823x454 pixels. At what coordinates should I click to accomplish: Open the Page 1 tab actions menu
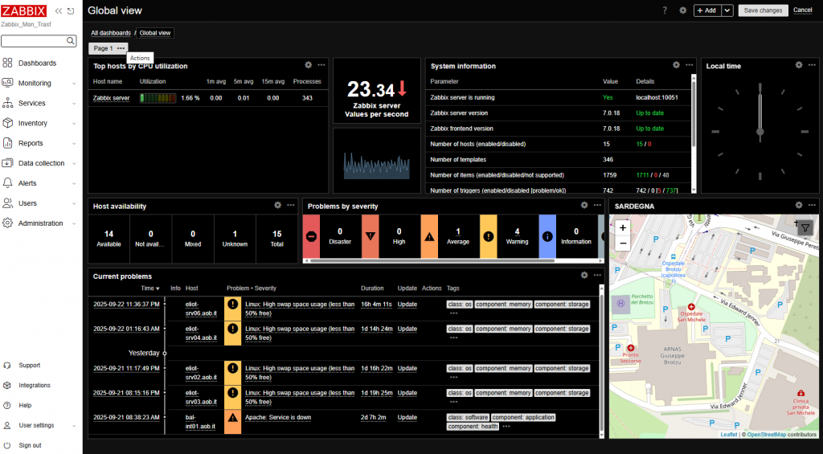click(x=121, y=48)
